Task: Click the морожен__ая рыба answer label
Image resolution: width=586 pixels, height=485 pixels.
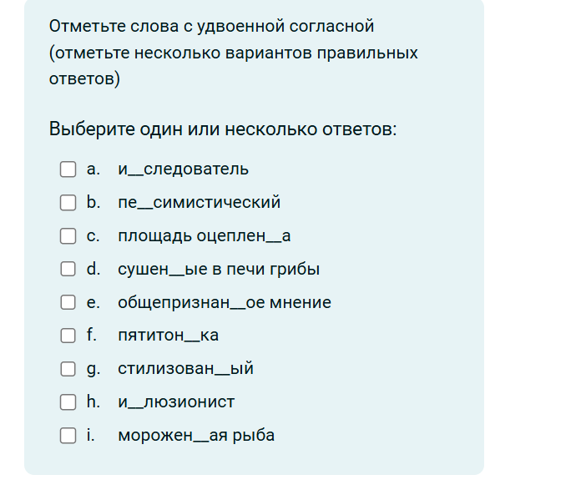Action: pos(196,435)
